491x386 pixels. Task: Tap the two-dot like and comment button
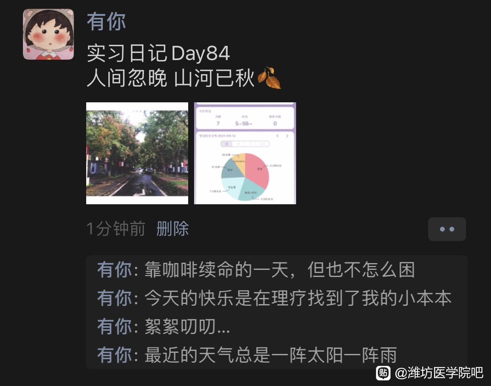tap(447, 229)
